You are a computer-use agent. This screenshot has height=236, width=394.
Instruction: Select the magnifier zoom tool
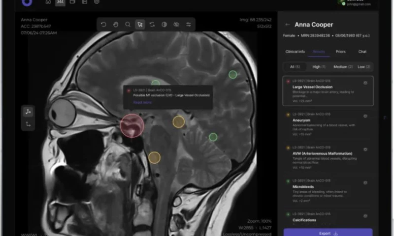point(128,24)
